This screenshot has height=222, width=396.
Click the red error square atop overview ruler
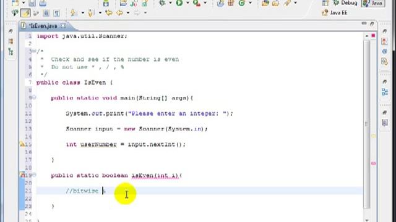pyautogui.click(x=373, y=36)
